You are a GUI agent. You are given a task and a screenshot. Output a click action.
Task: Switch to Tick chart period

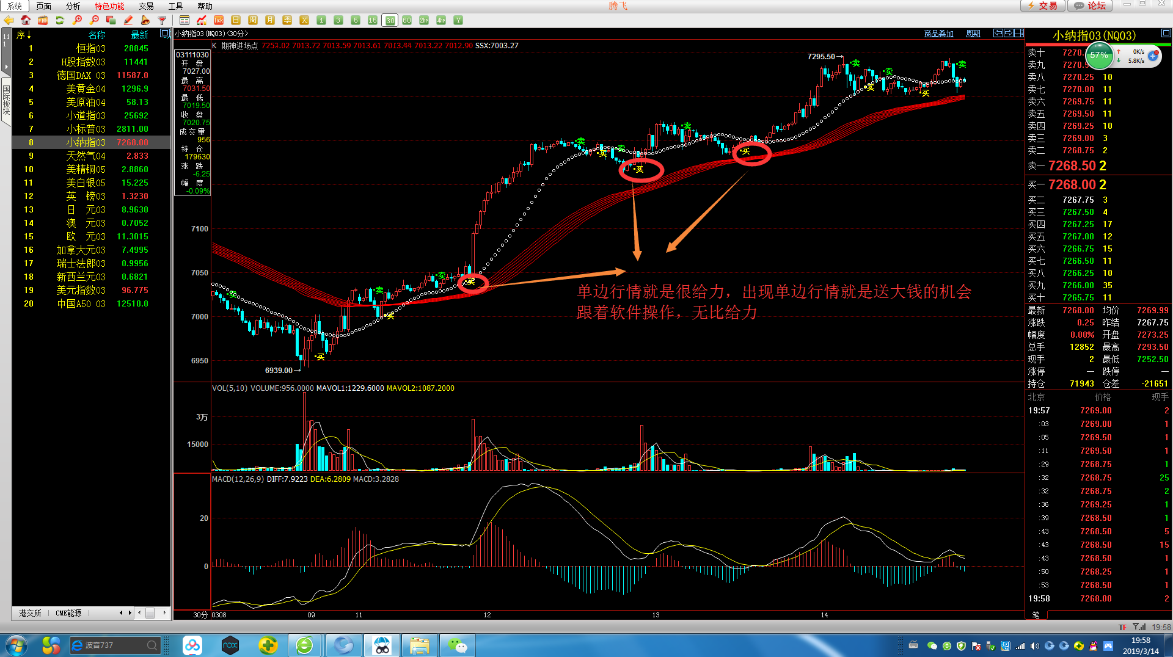coord(219,20)
